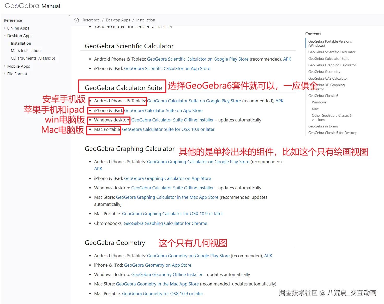Click Desktop Apps breadcrumb link

(x=118, y=20)
